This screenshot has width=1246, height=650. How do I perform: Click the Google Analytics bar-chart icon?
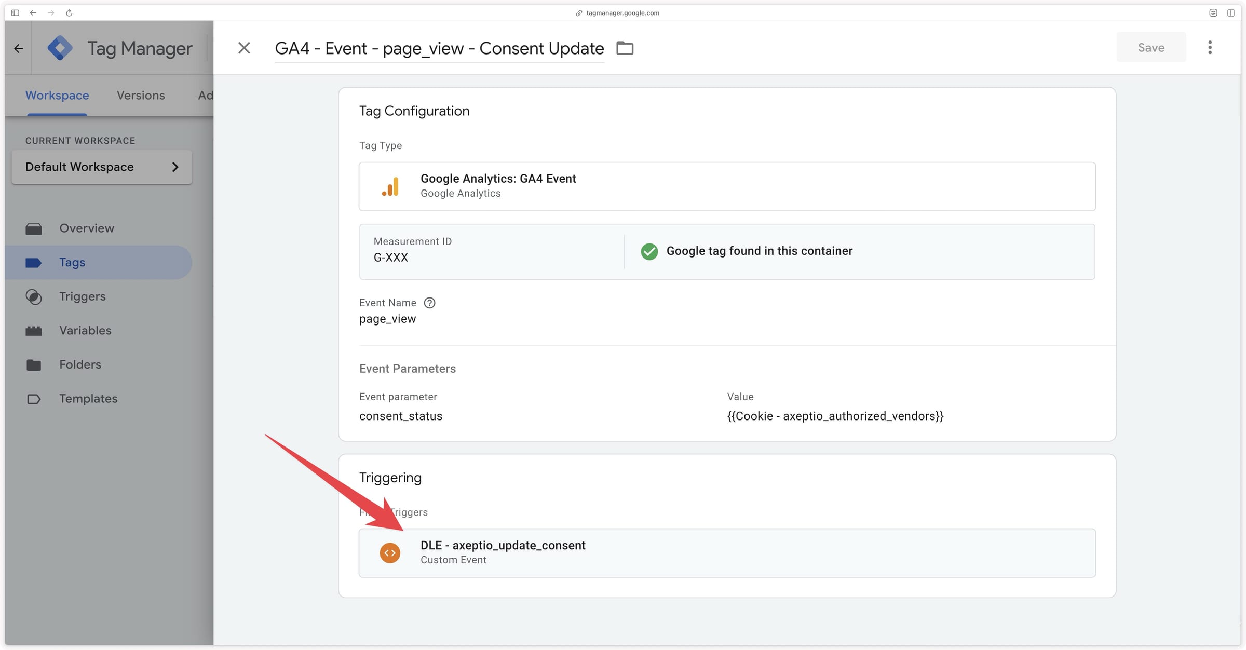[x=390, y=186]
